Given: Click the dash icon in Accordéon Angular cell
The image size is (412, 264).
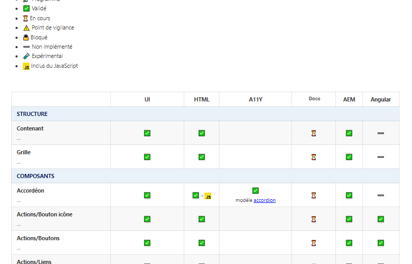Looking at the screenshot, I should (380, 196).
